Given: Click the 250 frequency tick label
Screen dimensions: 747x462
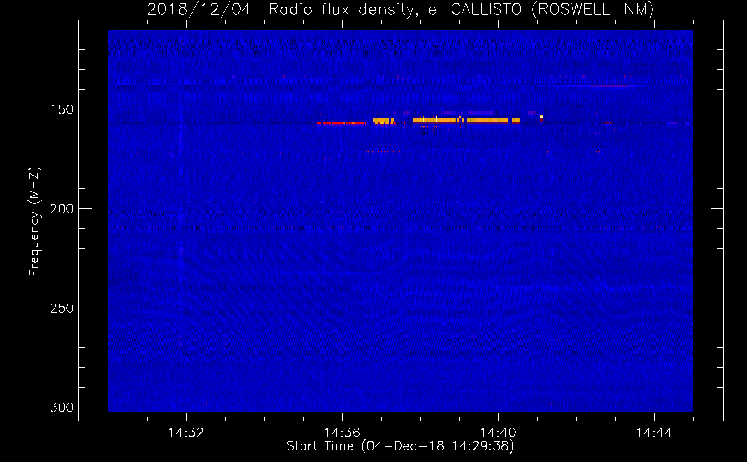Looking at the screenshot, I should tap(62, 308).
